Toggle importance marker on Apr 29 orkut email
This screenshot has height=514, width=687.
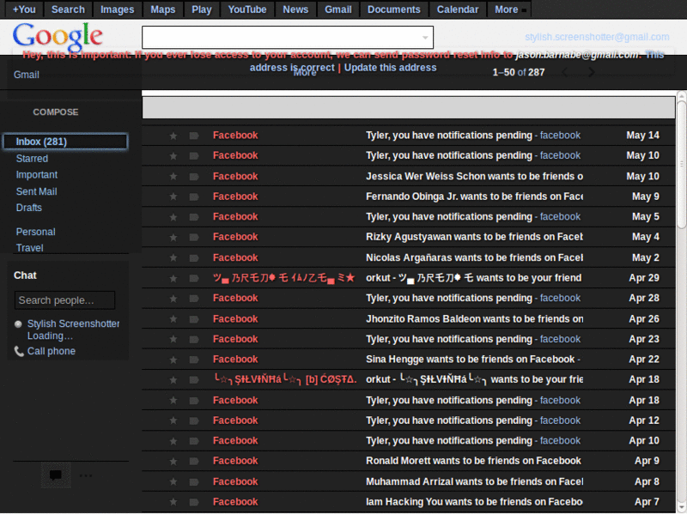click(x=194, y=278)
